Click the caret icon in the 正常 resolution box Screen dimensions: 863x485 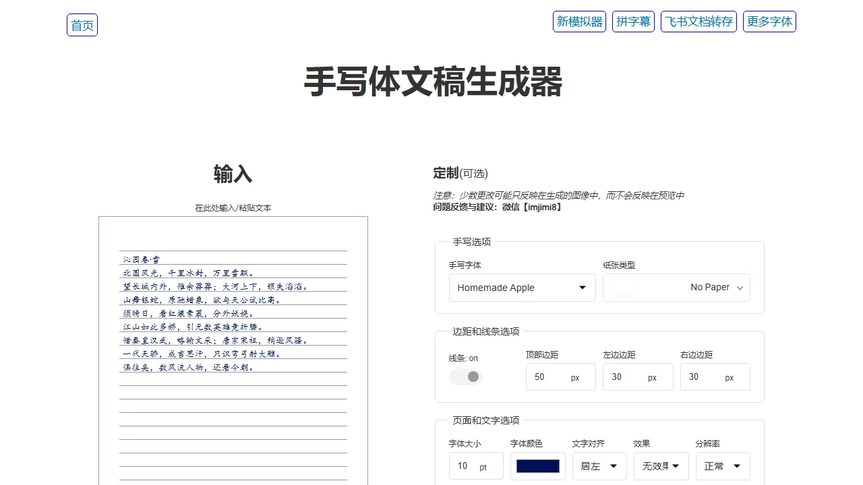(x=738, y=465)
